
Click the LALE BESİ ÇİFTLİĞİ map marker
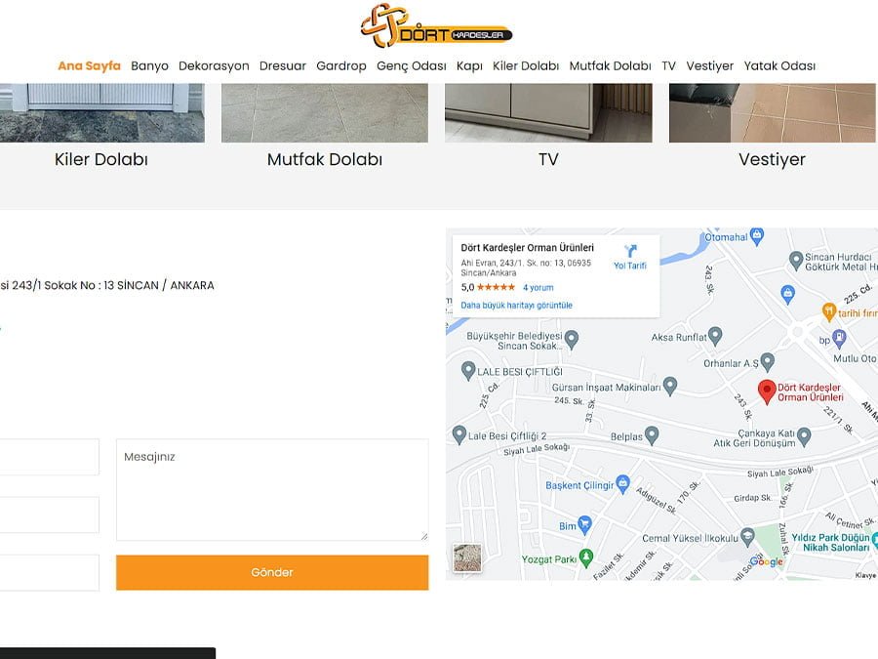(x=468, y=371)
